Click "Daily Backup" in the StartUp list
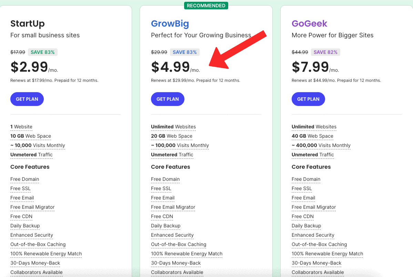The width and height of the screenshot is (413, 277). 25,226
